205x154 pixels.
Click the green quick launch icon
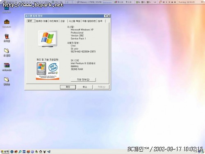(36, 152)
